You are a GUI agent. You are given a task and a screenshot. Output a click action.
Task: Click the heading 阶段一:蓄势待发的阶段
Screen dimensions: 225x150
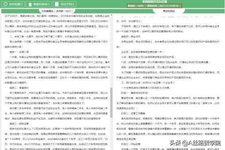tap(134, 93)
